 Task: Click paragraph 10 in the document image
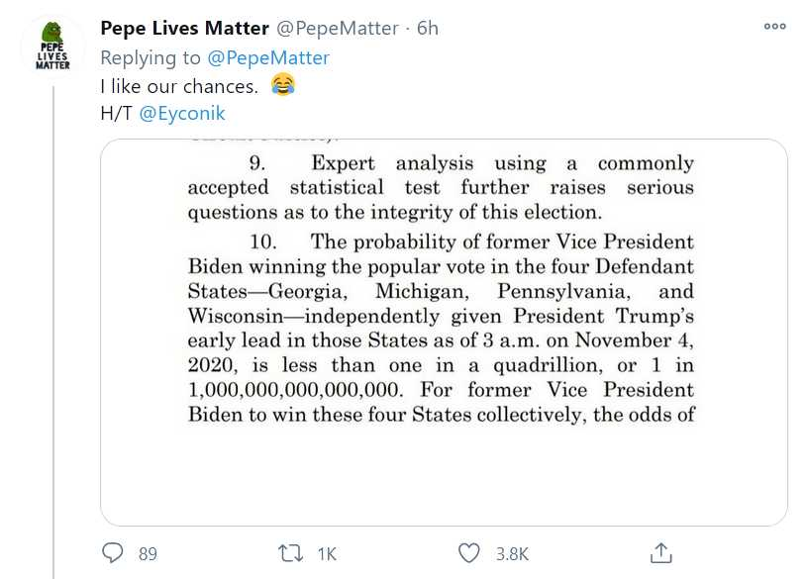442,328
